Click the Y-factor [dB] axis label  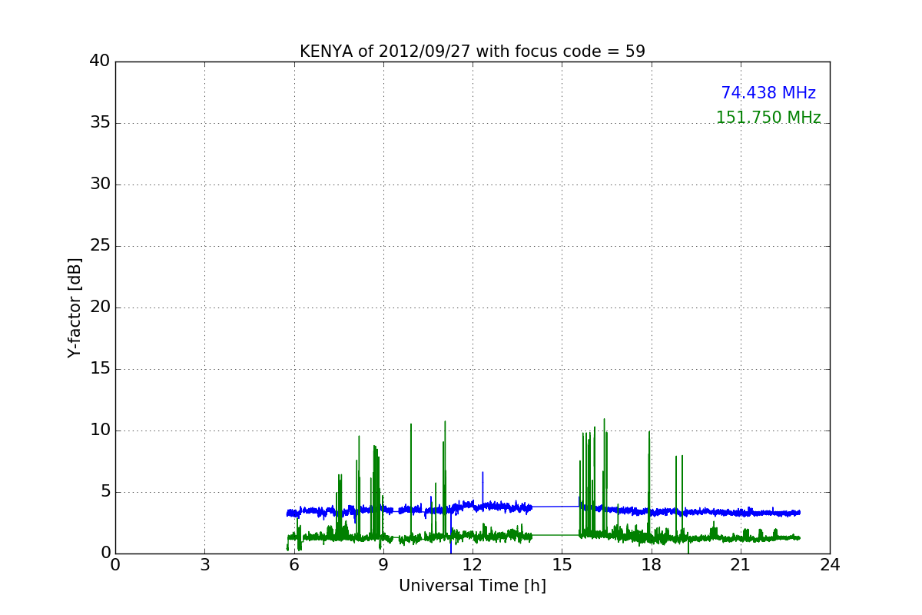pos(75,307)
